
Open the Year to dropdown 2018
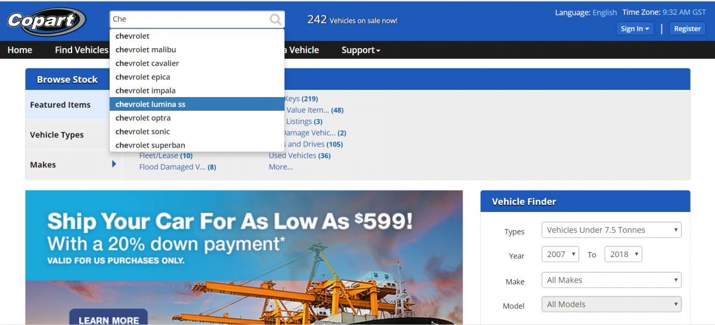coord(623,254)
